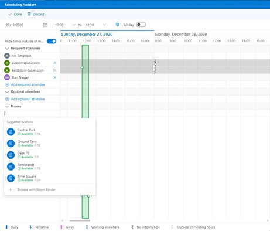Click the horizontal timeline scrollbar
The image size is (270, 231).
(80, 220)
